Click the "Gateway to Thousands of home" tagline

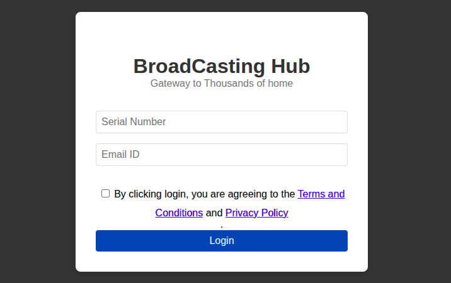[221, 83]
